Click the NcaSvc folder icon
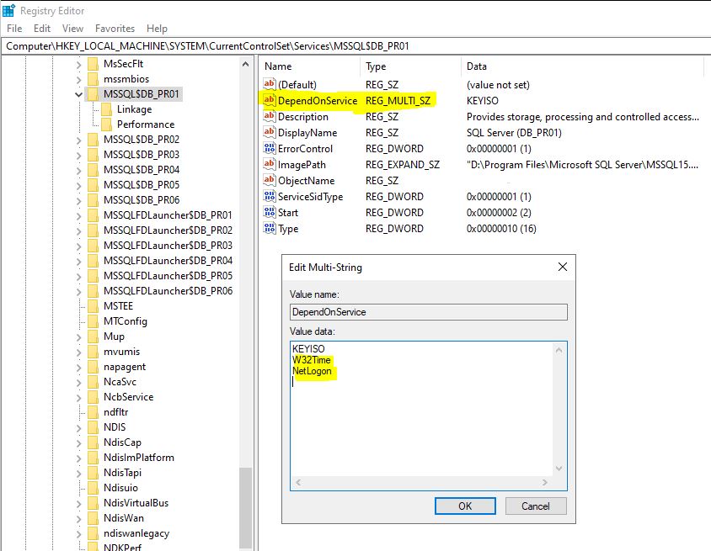Viewport: 711px width, 551px height. [x=93, y=382]
